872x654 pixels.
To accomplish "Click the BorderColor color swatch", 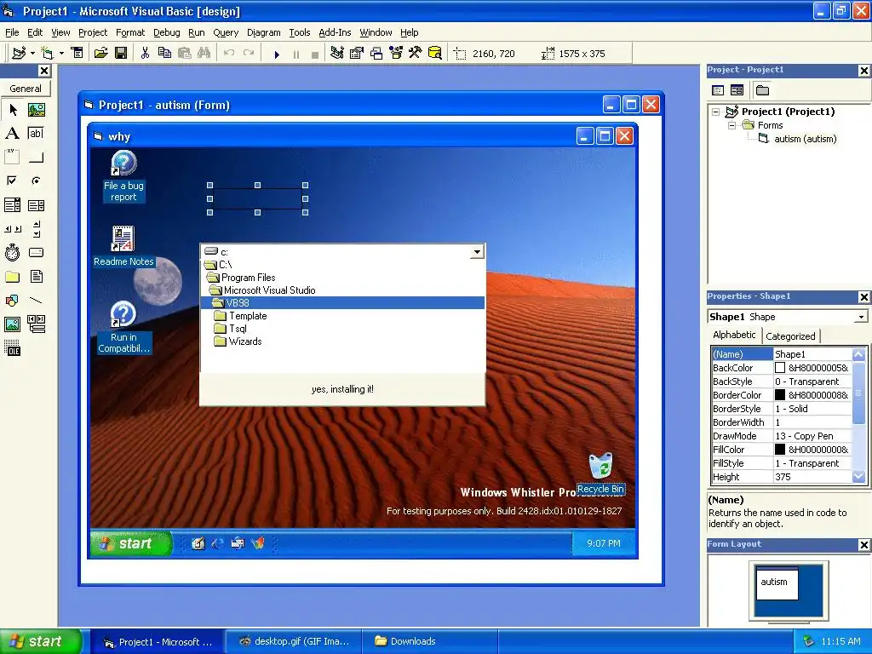I will (x=780, y=395).
